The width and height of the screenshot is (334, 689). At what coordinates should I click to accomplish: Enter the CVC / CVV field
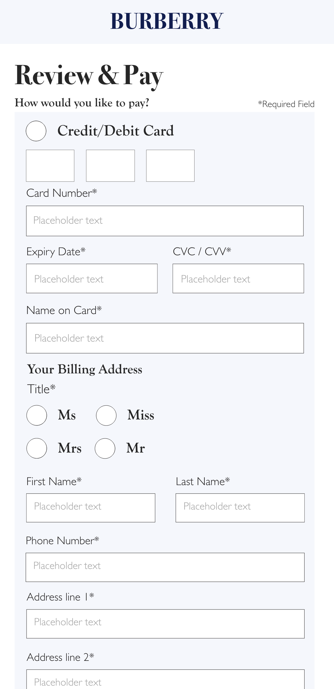(x=238, y=278)
